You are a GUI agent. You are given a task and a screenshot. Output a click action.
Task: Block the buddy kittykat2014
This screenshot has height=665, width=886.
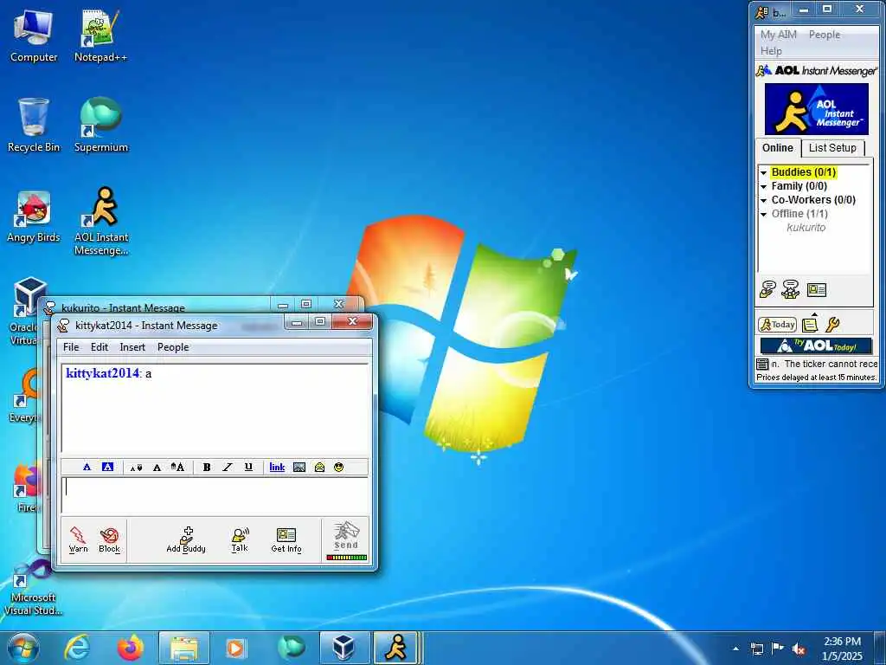tap(109, 539)
